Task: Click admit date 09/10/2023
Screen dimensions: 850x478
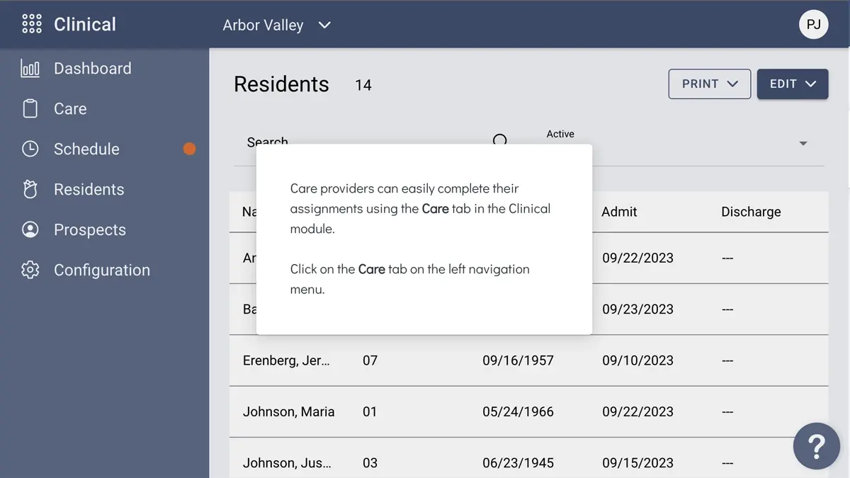Action: (x=637, y=360)
